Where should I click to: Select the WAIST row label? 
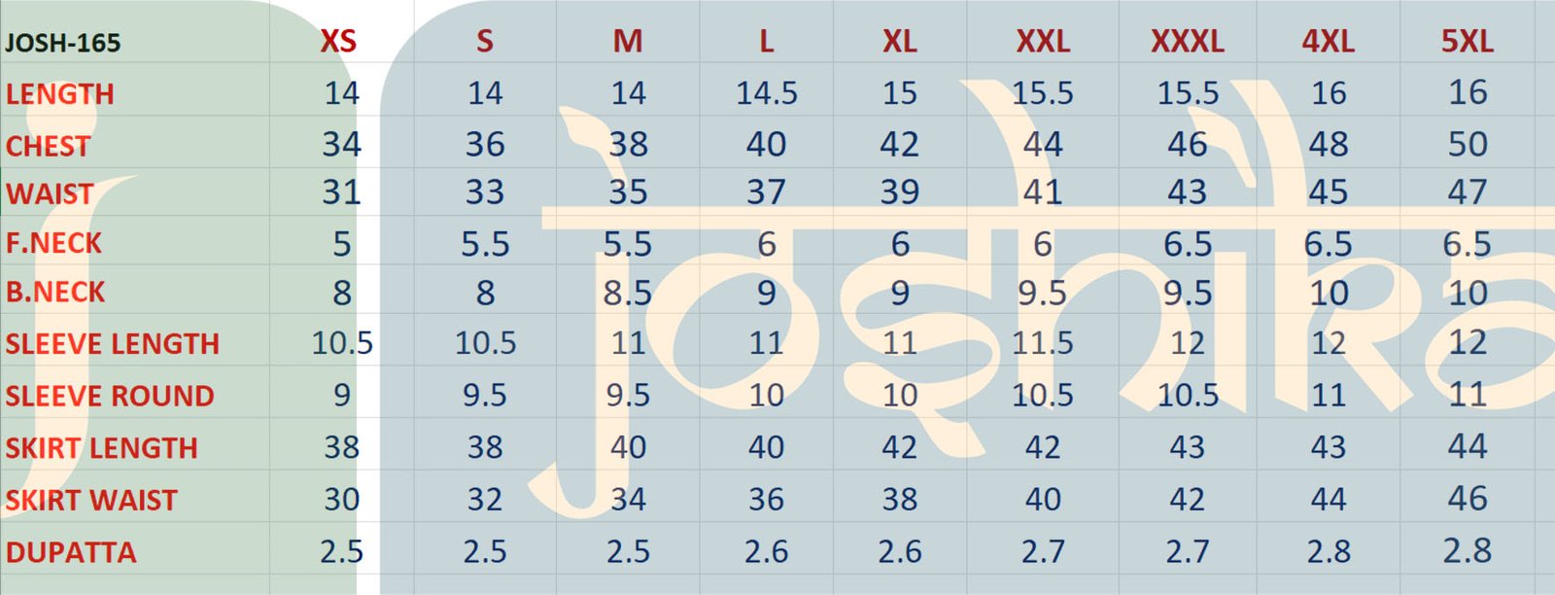click(50, 194)
